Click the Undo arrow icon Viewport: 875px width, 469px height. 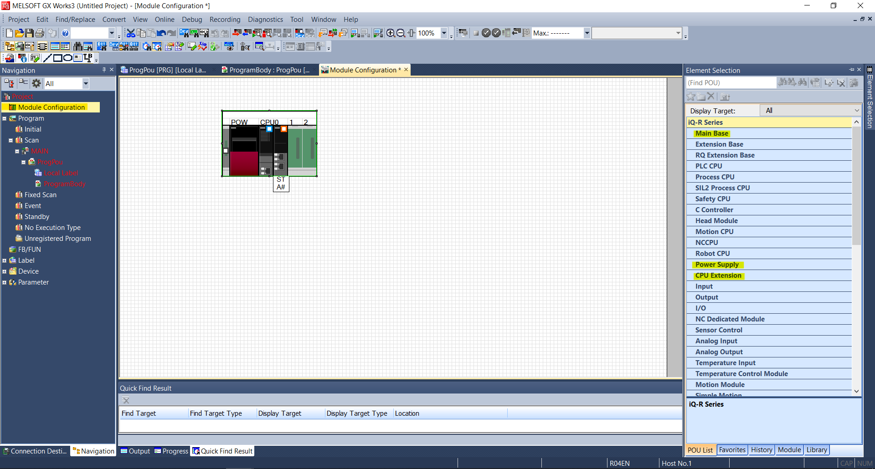point(161,33)
